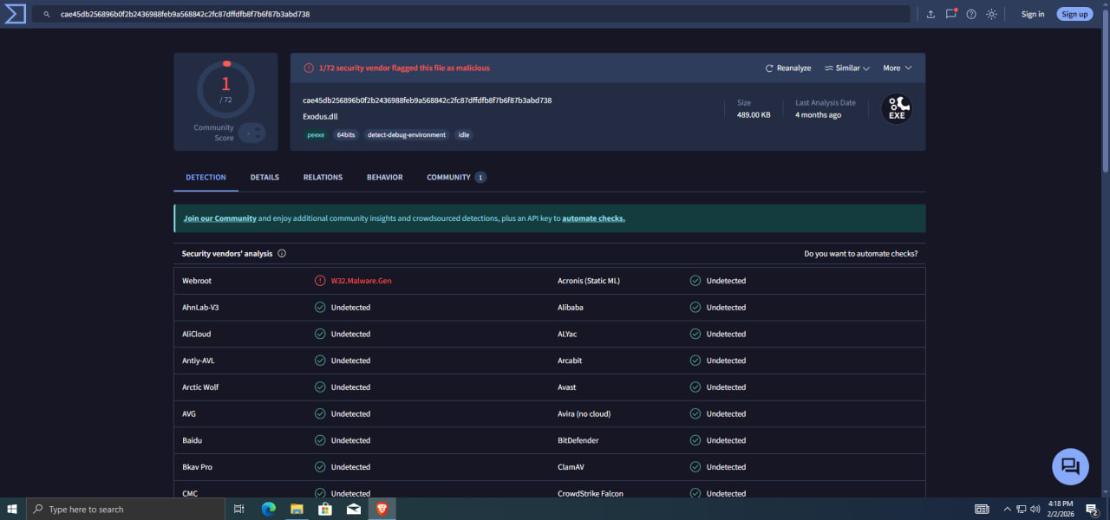
Task: Click the Brave browser taskbar icon
Action: coord(382,509)
